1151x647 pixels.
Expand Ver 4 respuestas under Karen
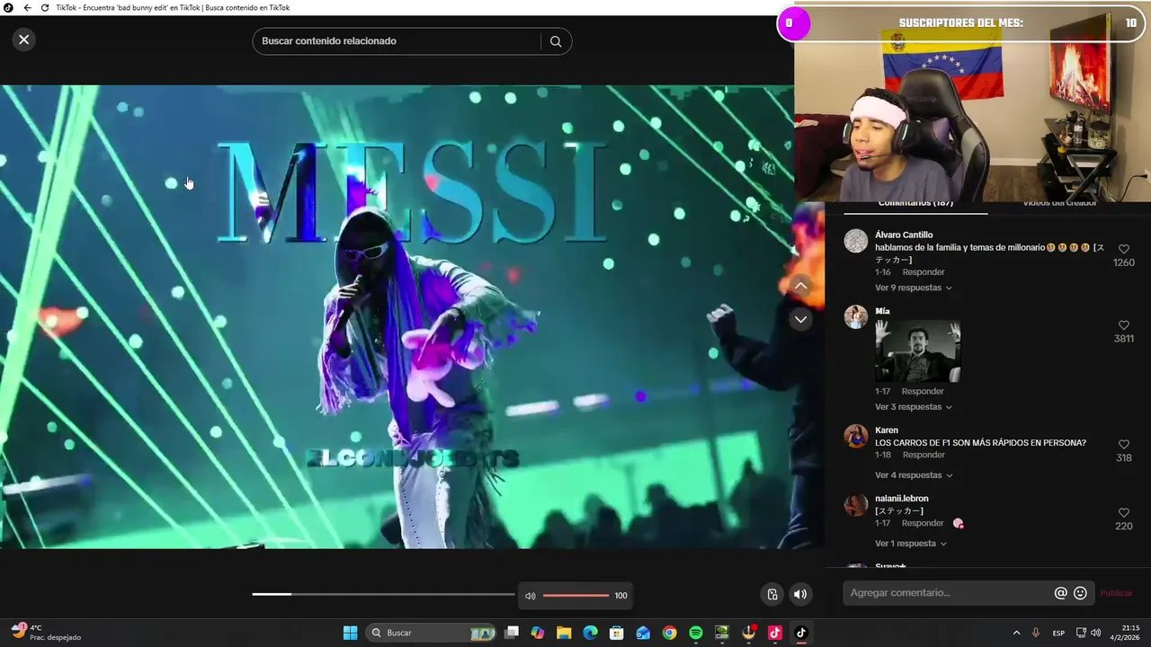coord(913,475)
